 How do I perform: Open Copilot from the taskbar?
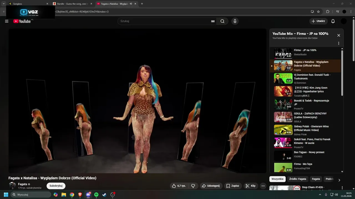click(x=56, y=195)
